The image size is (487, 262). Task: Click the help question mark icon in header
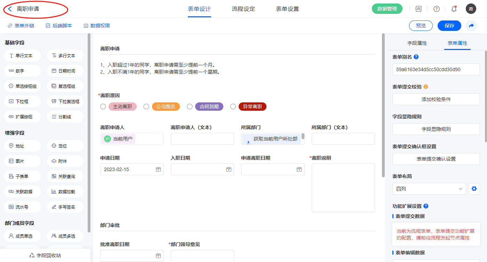click(436, 9)
